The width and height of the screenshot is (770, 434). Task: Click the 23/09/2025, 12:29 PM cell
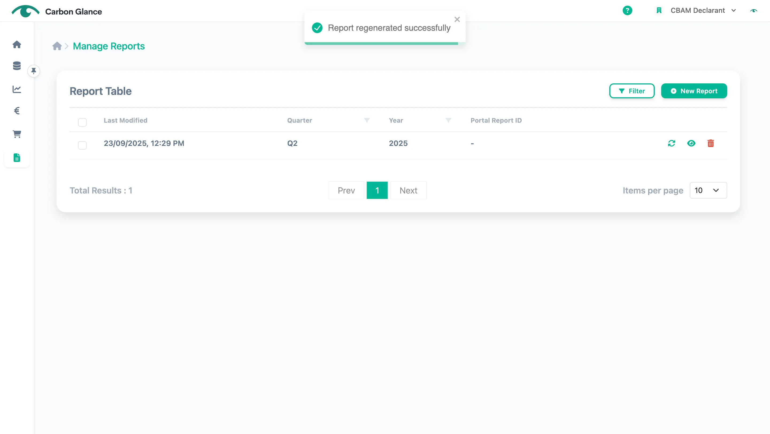[x=144, y=143]
